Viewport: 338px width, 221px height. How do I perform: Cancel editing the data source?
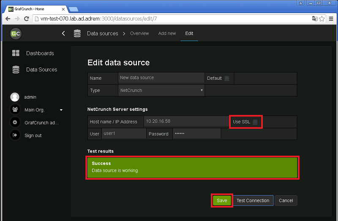pos(286,201)
